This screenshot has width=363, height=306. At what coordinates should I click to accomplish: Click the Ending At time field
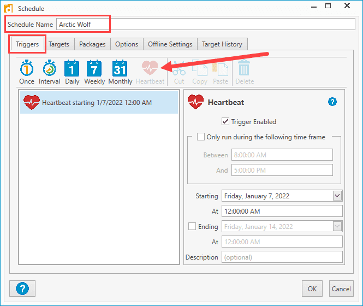[x=282, y=242]
